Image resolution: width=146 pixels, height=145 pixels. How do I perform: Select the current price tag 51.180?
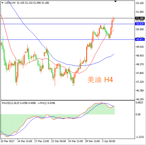(x=140, y=18)
